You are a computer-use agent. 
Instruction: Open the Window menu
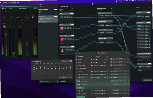coord(14,3)
